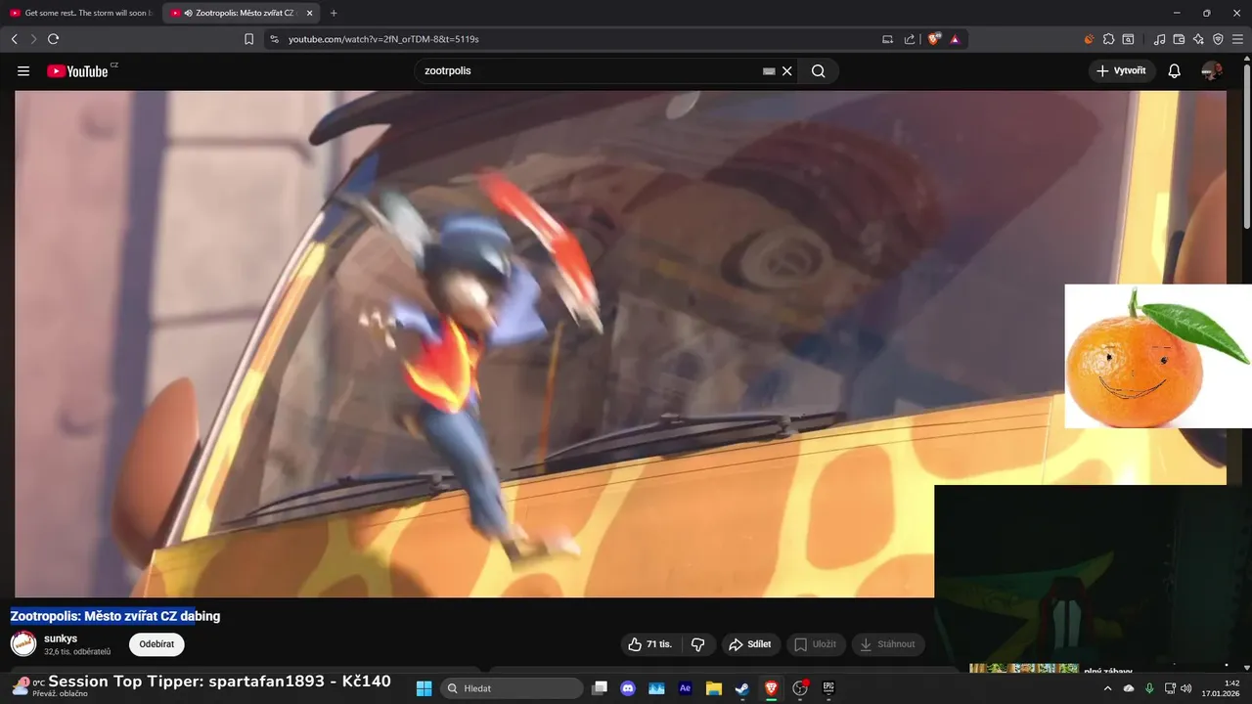Click the video title Zootropolis: Město zvířat CZ dabing
Screen dimensions: 1252x704
115,616
